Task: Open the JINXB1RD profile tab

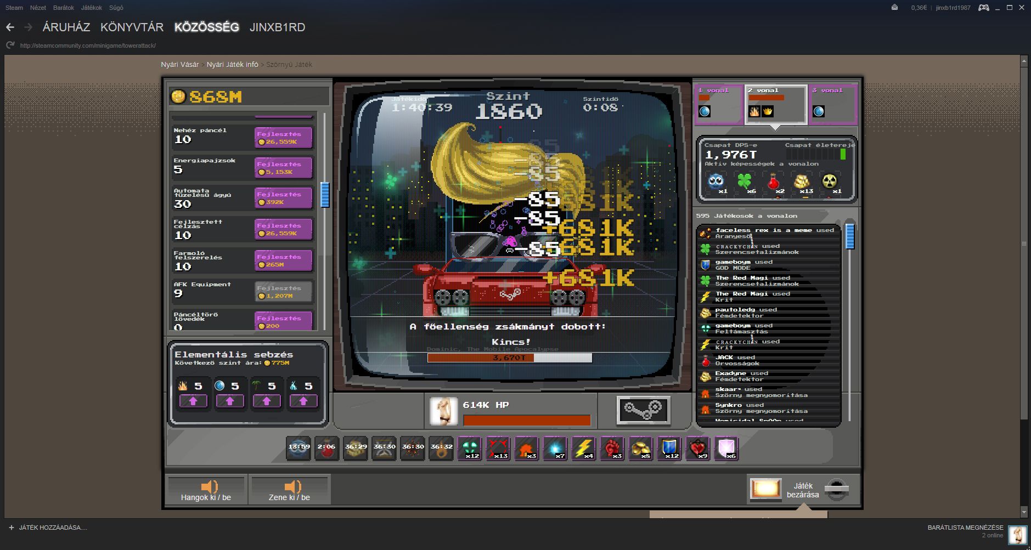Action: pos(278,27)
